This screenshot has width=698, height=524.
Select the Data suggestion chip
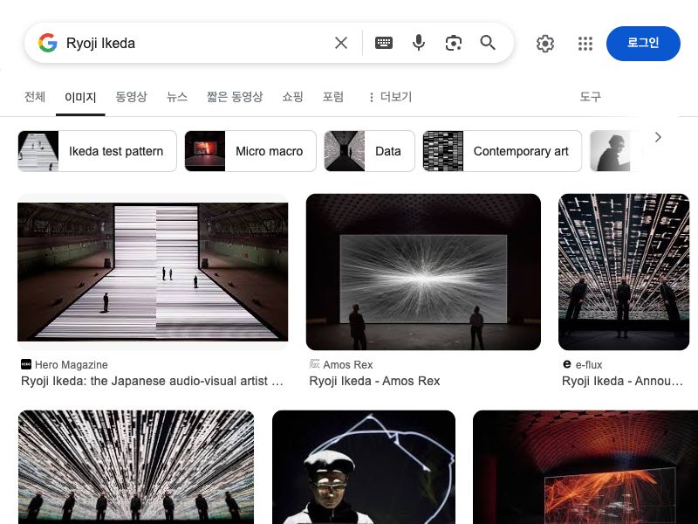pyautogui.click(x=369, y=151)
